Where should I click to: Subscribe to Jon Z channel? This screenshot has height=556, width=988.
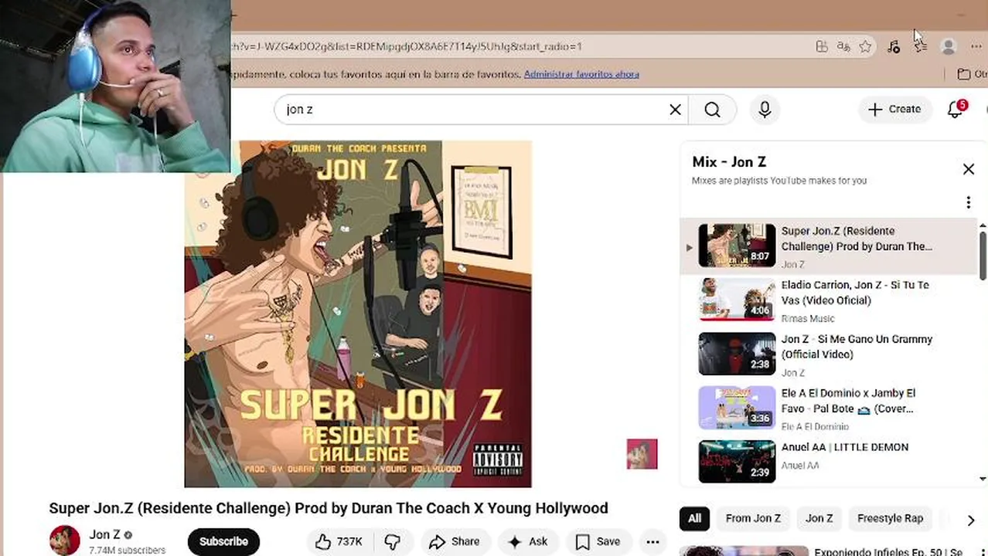tap(223, 541)
